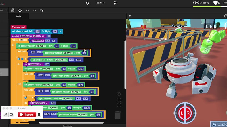This screenshot has height=127, width=227.
Task: Click the add new file icon
Action: pyautogui.click(x=42, y=10)
